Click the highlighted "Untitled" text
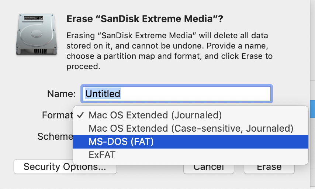 (103, 94)
